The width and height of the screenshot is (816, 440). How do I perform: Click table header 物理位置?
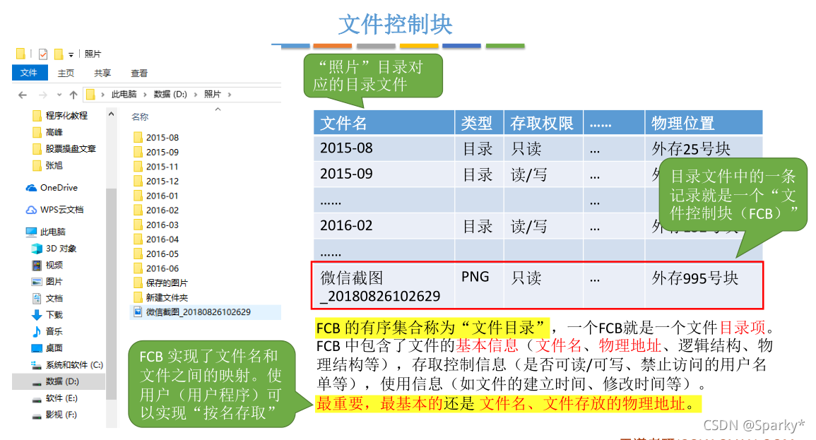[682, 124]
